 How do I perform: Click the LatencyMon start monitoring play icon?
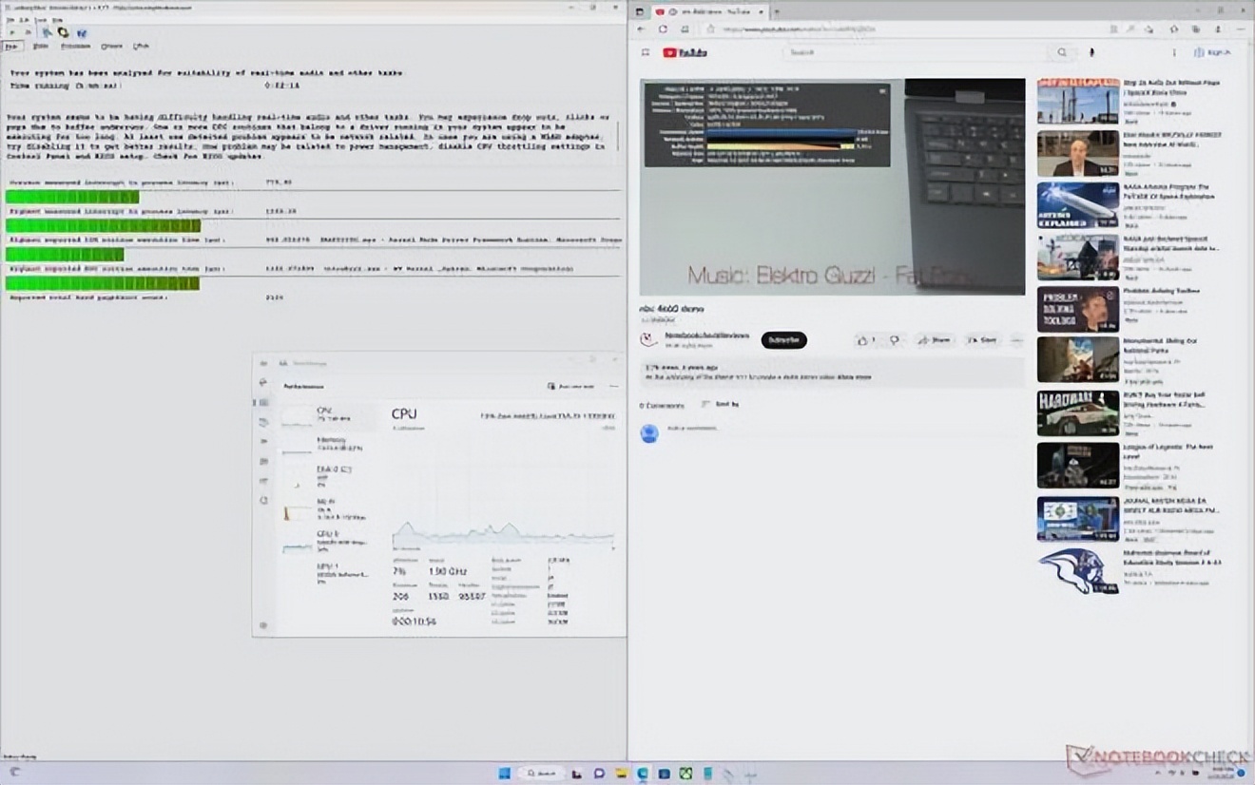point(12,32)
